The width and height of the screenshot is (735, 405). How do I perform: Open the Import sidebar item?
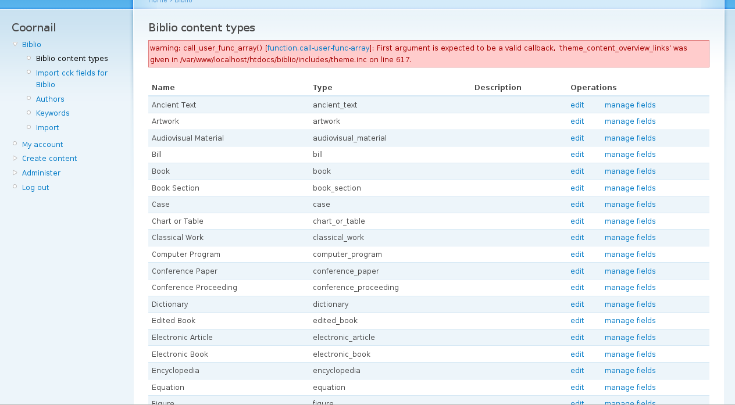(x=48, y=128)
